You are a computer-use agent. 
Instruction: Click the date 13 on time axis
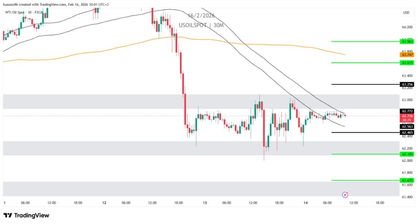tap(205, 203)
